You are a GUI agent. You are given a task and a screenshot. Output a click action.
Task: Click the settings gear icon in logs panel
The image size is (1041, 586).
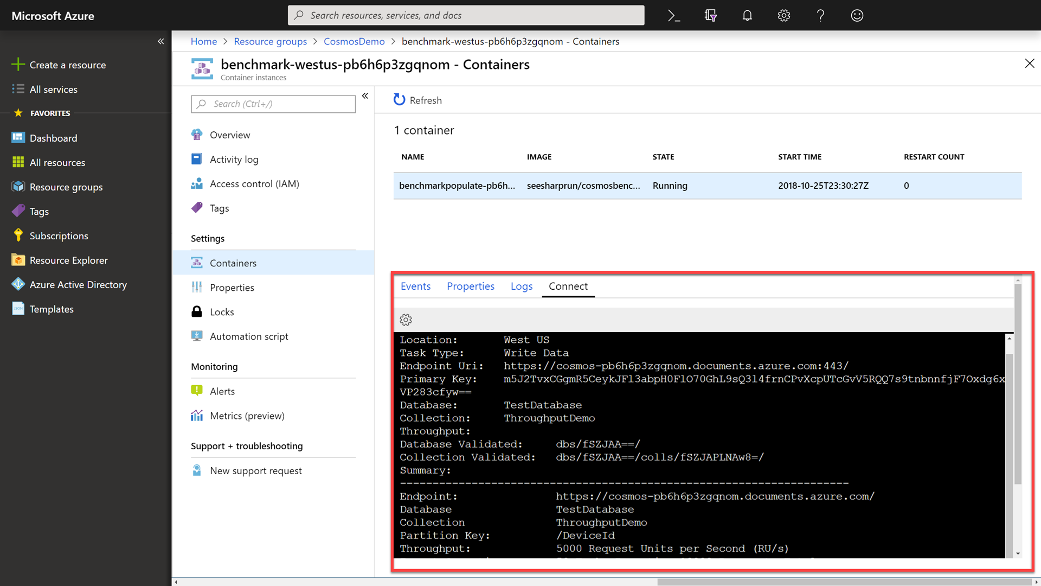[406, 320]
